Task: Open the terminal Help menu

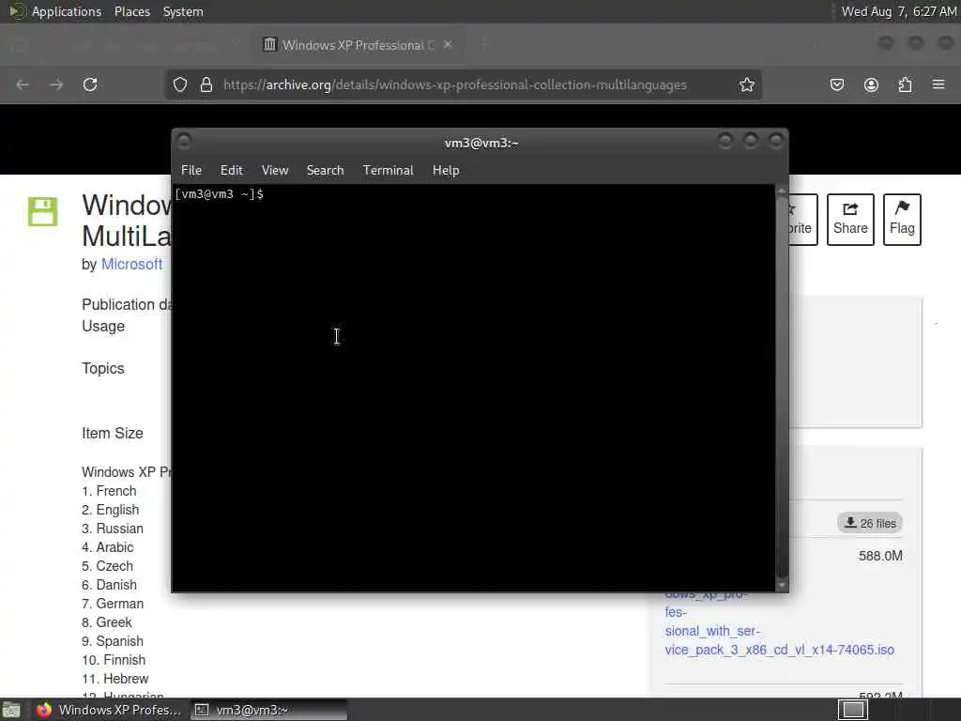Action: click(x=446, y=171)
